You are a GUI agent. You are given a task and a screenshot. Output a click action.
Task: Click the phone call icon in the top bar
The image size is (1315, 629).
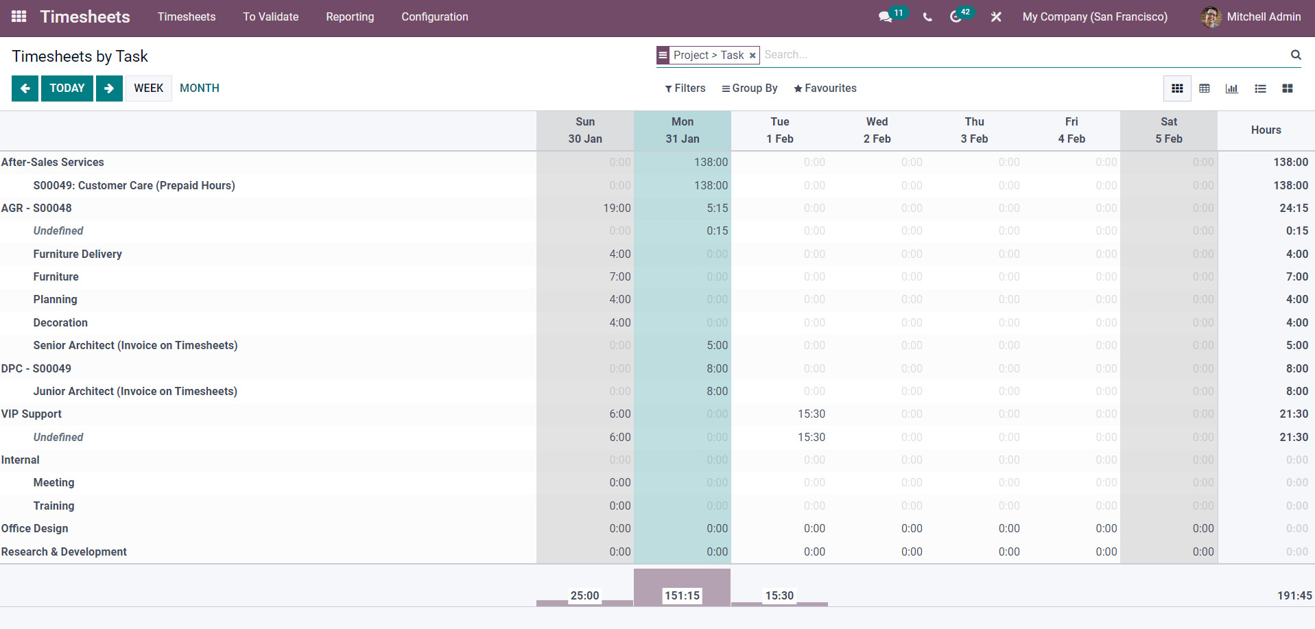927,17
